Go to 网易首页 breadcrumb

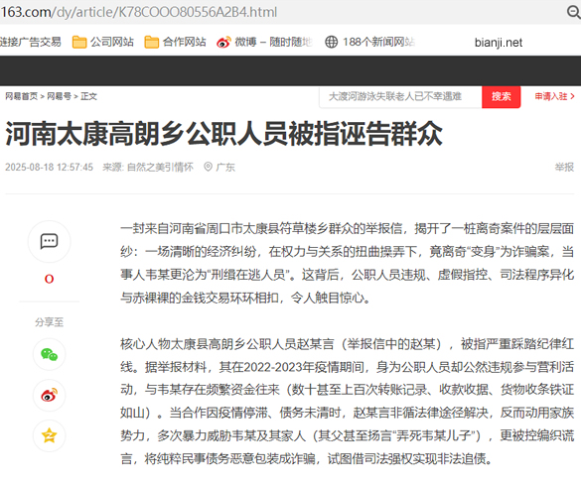point(21,96)
